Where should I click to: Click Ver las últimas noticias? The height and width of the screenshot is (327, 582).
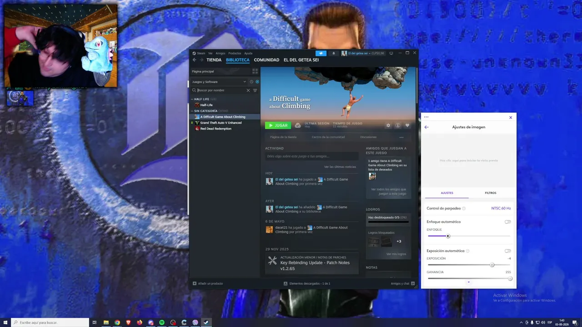tap(340, 167)
